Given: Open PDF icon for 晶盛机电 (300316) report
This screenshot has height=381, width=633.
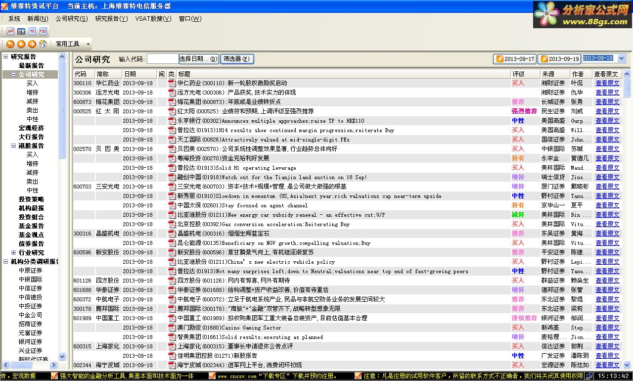Looking at the screenshot, I should click(172, 234).
